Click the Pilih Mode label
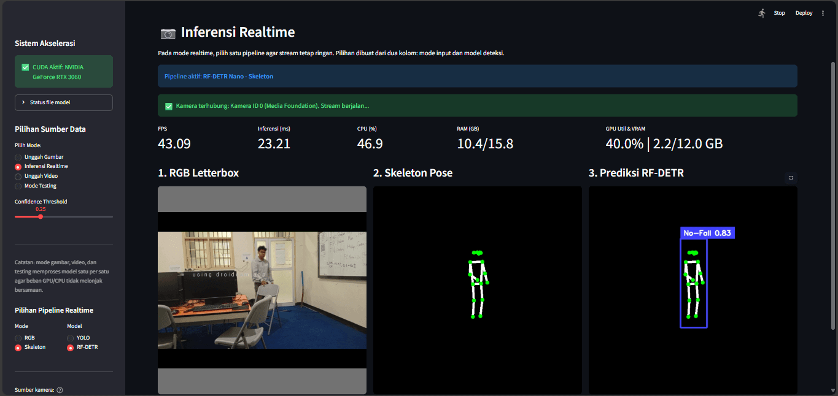Image resolution: width=838 pixels, height=396 pixels. point(28,145)
